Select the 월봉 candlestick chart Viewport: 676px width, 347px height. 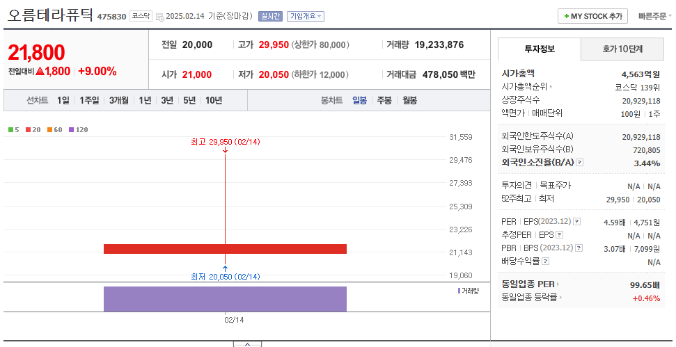click(x=409, y=100)
